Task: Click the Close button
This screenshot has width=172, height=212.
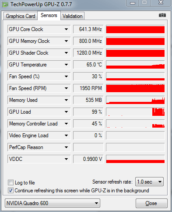Action: coord(151,203)
